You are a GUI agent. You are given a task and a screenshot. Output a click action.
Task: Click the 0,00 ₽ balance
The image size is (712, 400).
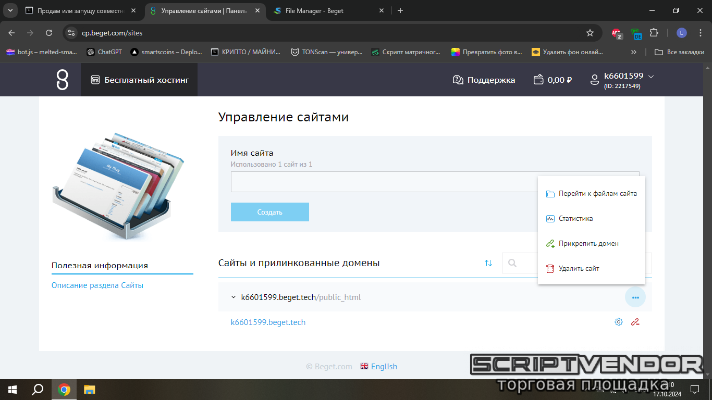click(x=553, y=80)
